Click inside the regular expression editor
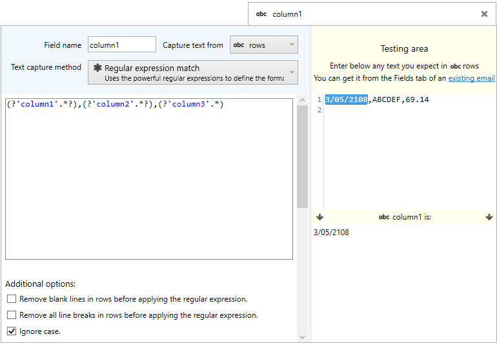This screenshot has width=497, height=343. [149, 179]
